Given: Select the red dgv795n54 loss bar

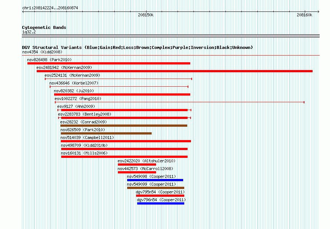Looking at the screenshot, I should (x=160, y=196).
